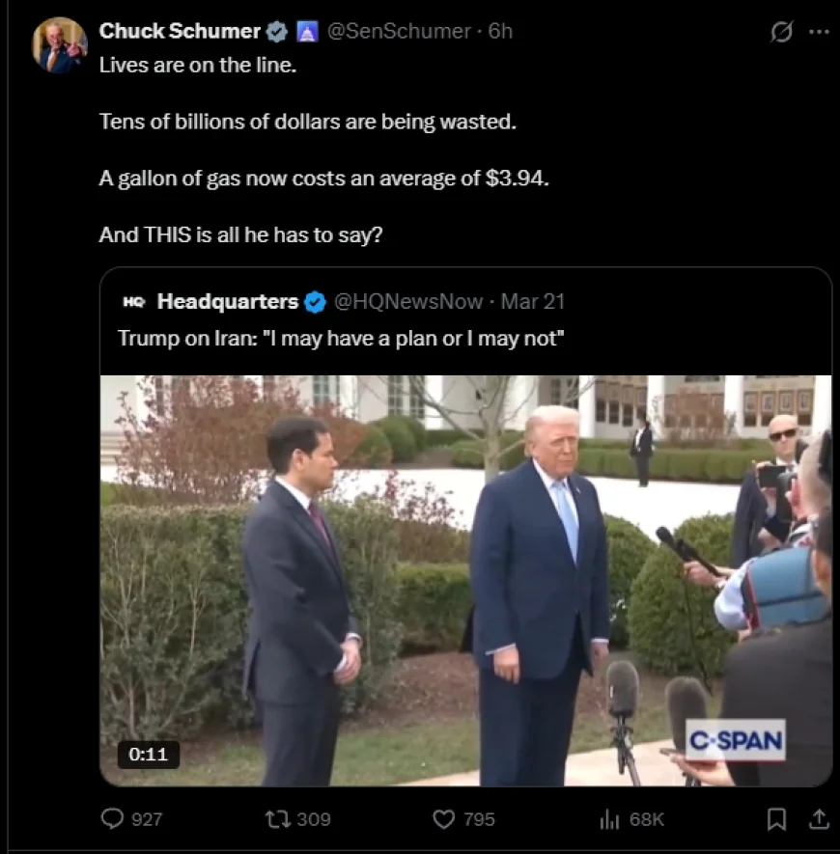Open Chuck Schumer's profile picture
The image size is (840, 854).
coord(59,44)
